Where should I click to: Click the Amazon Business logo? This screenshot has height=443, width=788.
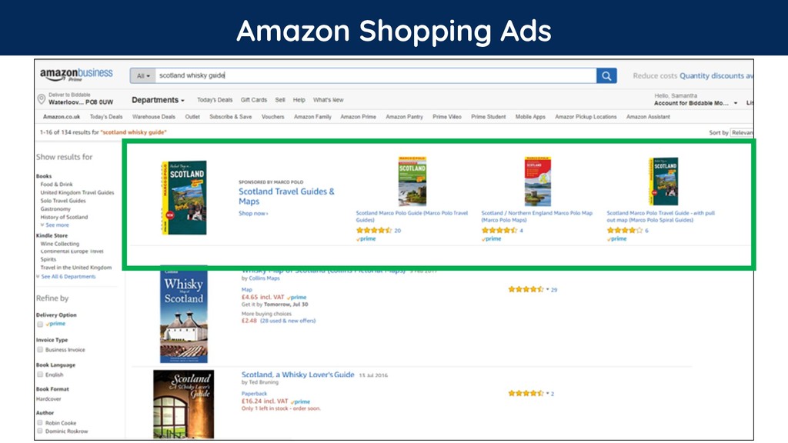76,75
